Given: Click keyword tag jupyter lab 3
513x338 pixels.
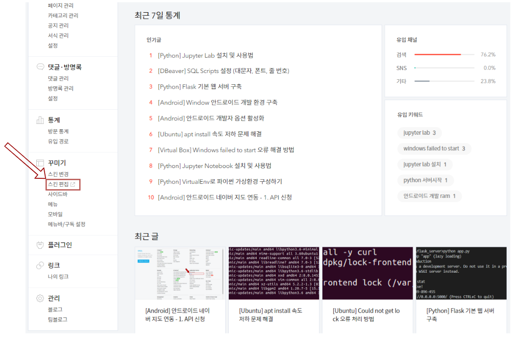Looking at the screenshot, I should click(419, 133).
